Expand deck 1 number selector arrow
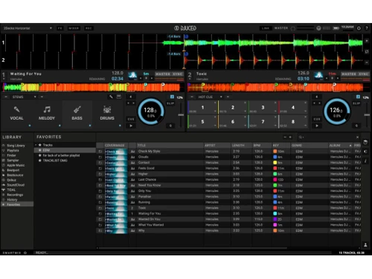372x279 pixels. [x=4, y=79]
